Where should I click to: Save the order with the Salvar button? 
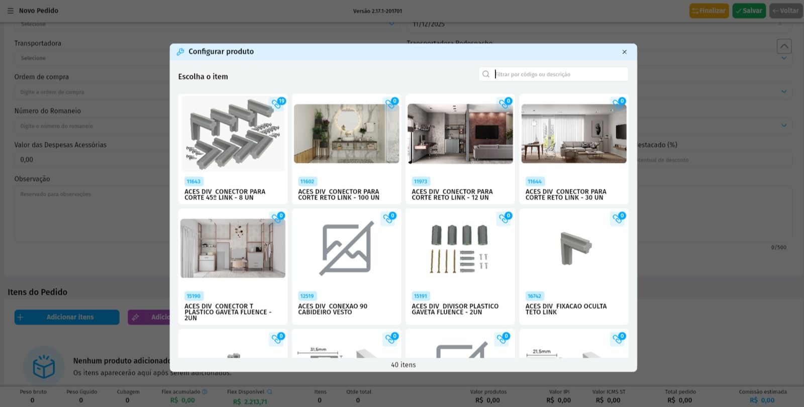tap(749, 11)
